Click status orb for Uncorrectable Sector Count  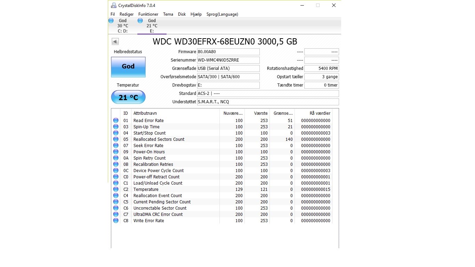click(x=116, y=208)
